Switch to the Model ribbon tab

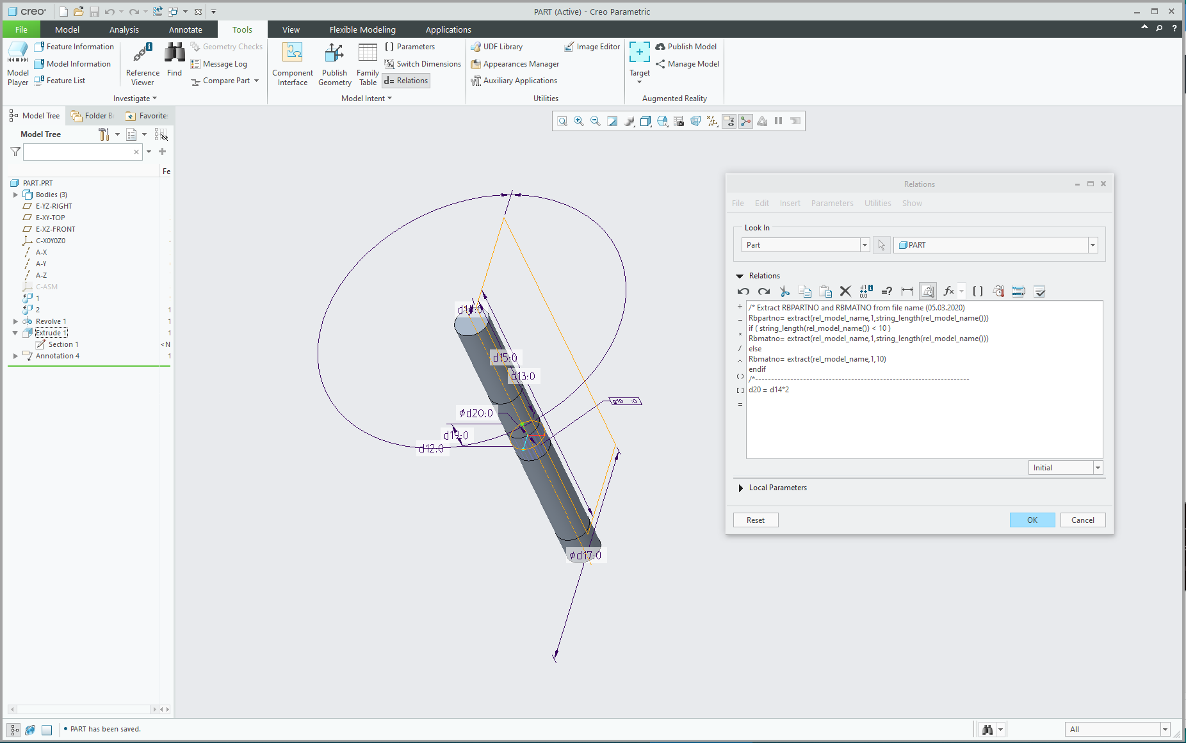click(67, 29)
